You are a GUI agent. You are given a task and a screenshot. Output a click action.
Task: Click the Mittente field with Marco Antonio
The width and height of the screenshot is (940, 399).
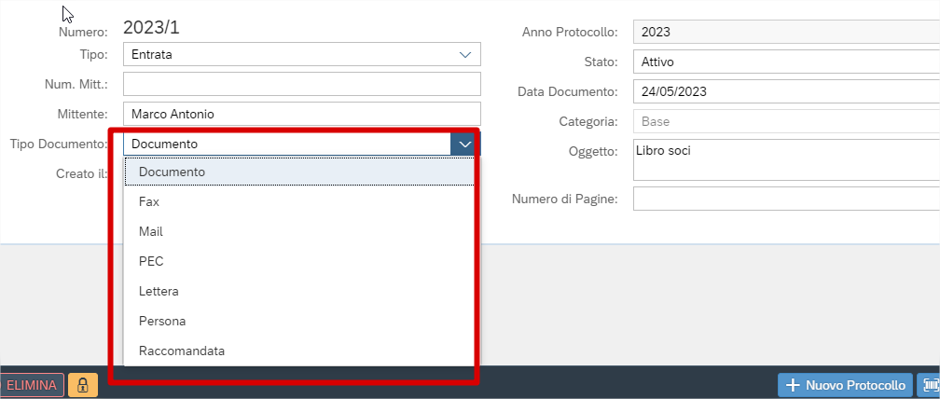click(x=302, y=114)
